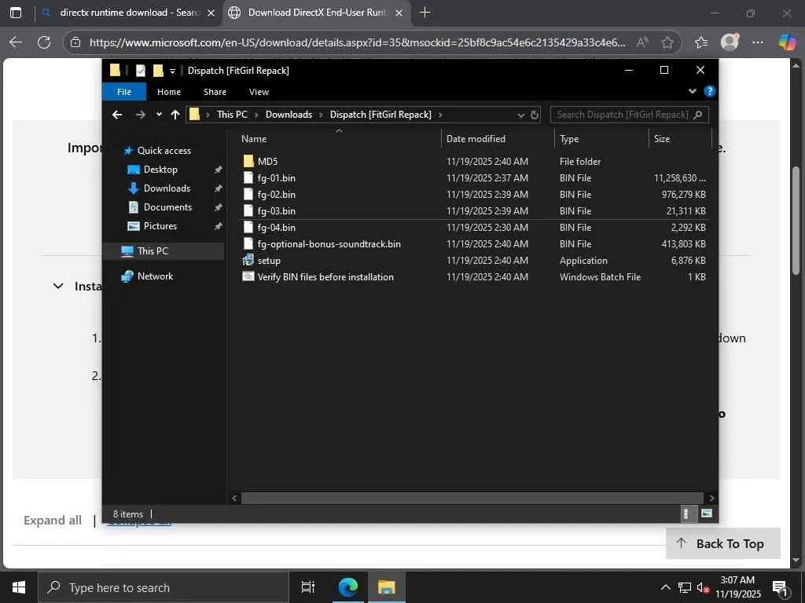
Task: Open a new browser tab
Action: click(425, 13)
